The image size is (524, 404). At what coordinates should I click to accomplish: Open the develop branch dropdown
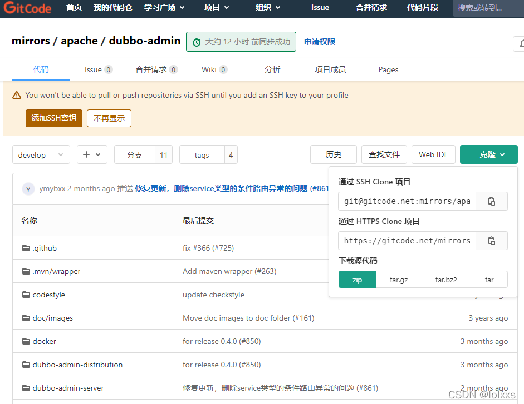click(x=41, y=155)
